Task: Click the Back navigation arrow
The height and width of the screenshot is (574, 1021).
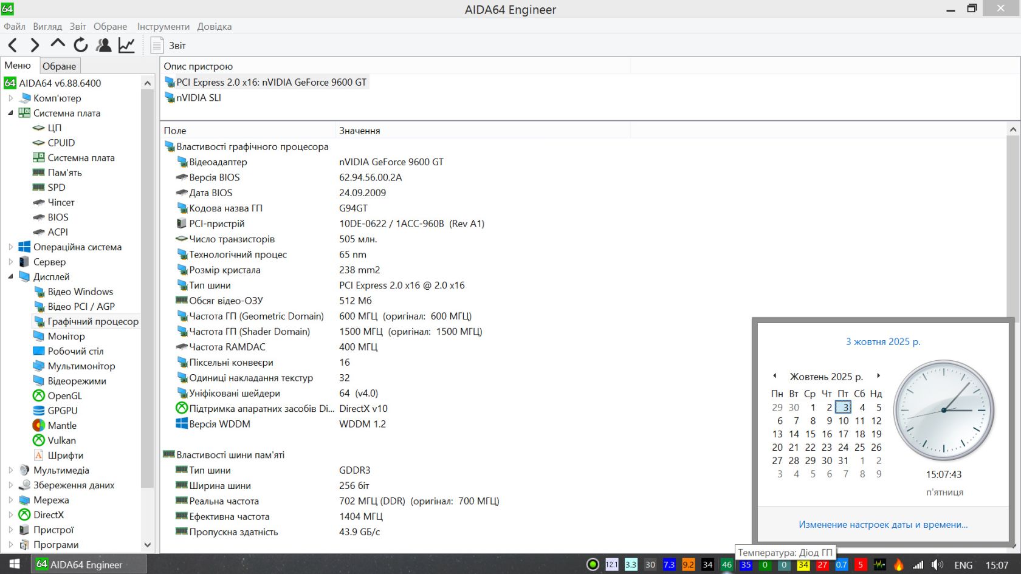Action: point(13,45)
